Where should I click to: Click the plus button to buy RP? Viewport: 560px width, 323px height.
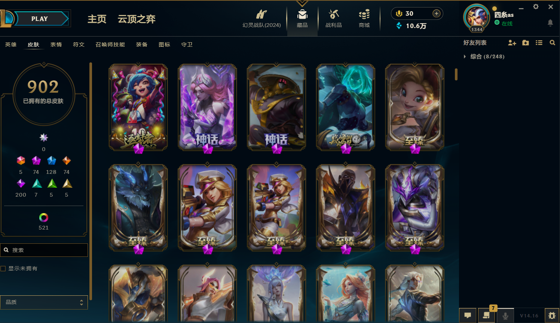coord(436,13)
